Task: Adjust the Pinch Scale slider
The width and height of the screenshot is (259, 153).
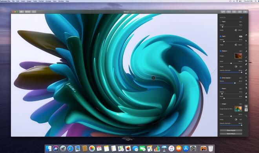Action: (231, 98)
